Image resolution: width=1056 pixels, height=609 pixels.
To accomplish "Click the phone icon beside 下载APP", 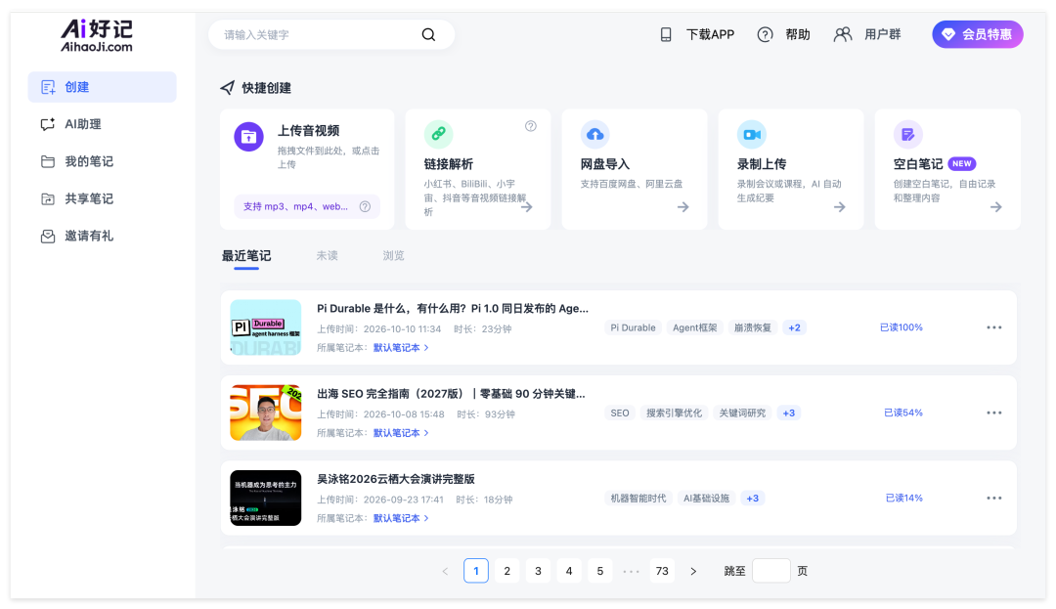I will pos(666,34).
